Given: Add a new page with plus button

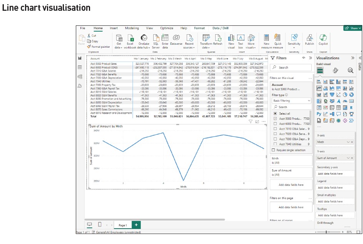Looking at the screenshot, I should [x=136, y=225].
